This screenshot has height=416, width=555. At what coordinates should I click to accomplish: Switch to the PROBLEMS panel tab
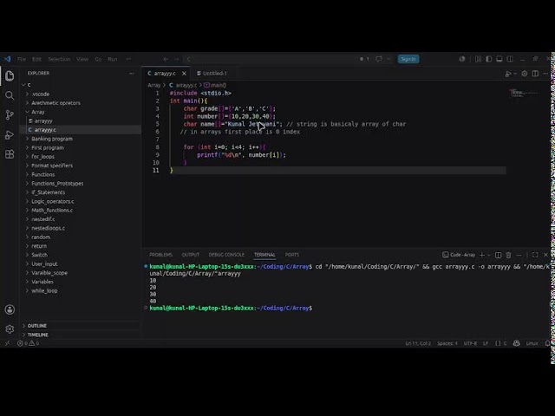point(160,255)
